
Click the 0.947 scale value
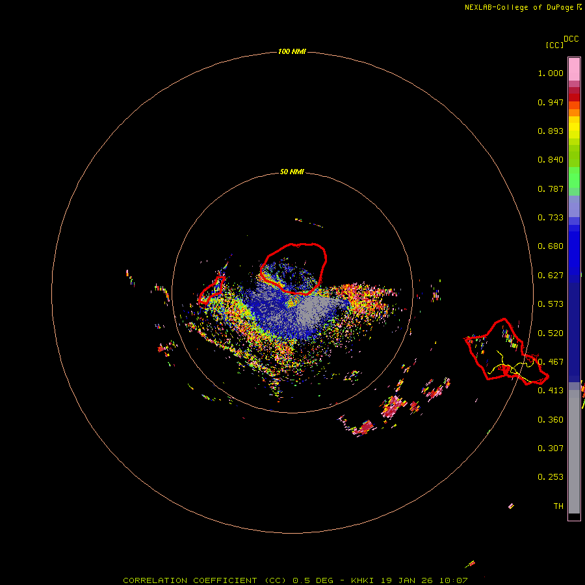coord(551,102)
